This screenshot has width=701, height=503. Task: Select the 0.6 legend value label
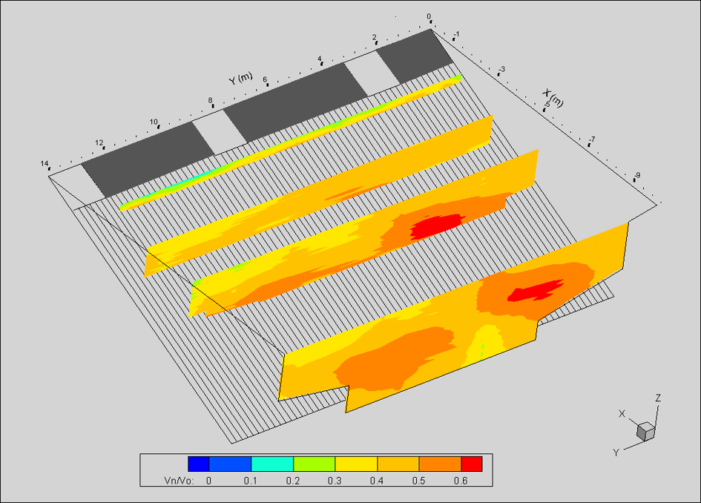pyautogui.click(x=461, y=481)
